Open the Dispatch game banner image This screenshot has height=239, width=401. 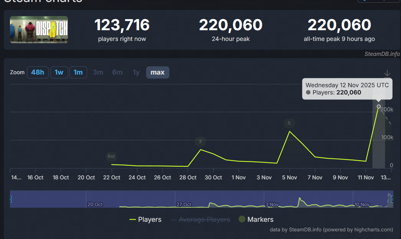pyautogui.click(x=39, y=29)
